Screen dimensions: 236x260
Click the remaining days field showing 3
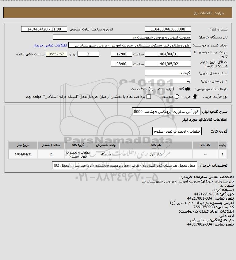tap(88, 54)
